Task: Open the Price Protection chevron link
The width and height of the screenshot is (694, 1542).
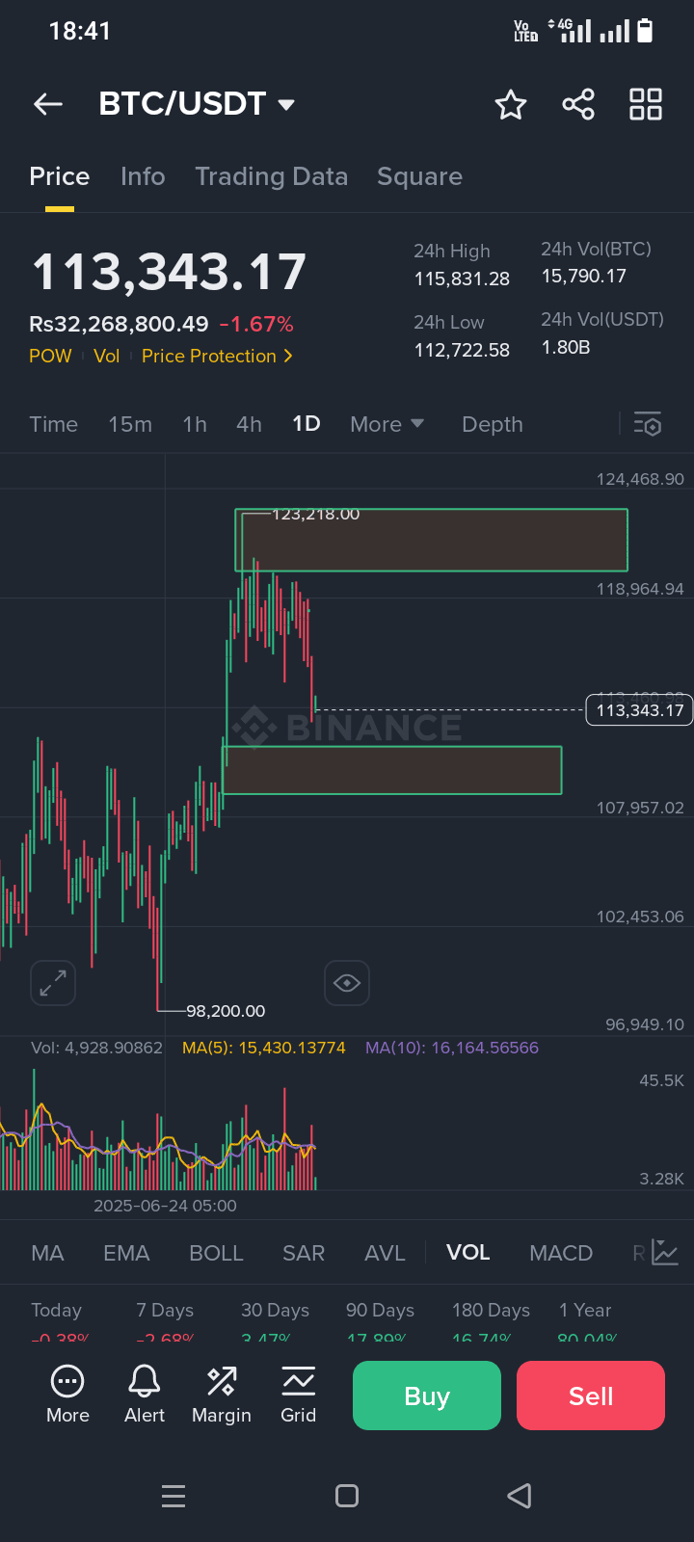Action: [x=217, y=356]
